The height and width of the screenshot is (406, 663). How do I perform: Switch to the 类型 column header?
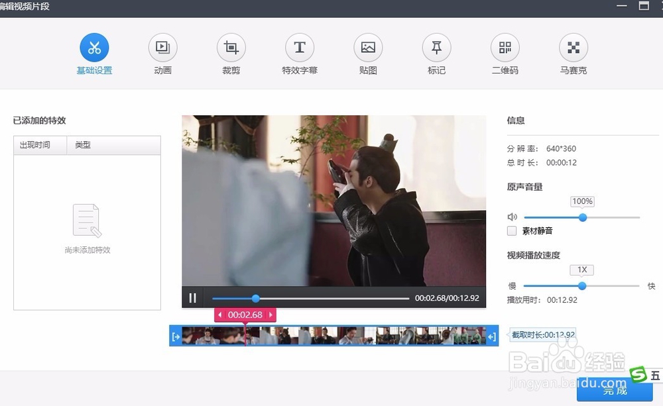tap(83, 145)
